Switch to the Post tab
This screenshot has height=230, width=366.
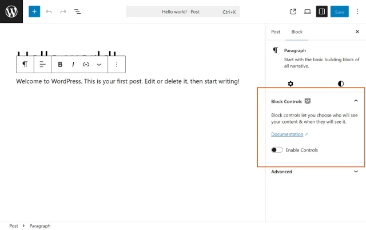[x=276, y=32]
